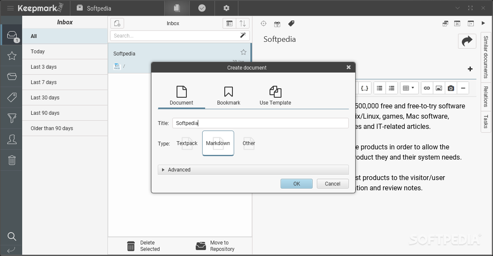Insert image with picture icon
Screen dimensions: 493x256
click(x=438, y=88)
